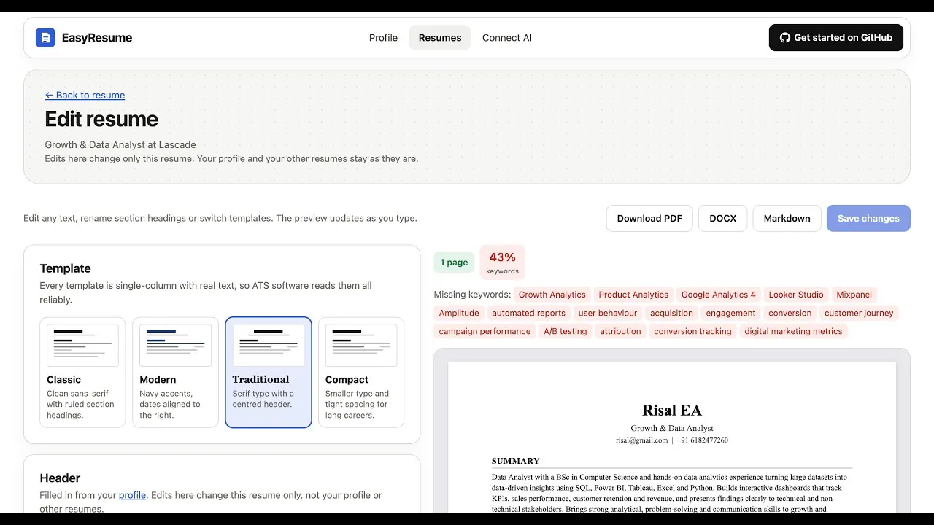Image resolution: width=934 pixels, height=525 pixels.
Task: Click the 43% keywords score badge
Action: 503,262
